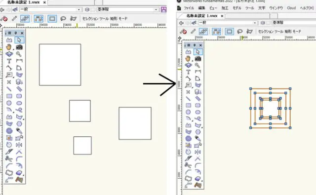Open the Cloud menu
Image resolution: width=316 pixels, height=195 pixels.
[x=291, y=8]
